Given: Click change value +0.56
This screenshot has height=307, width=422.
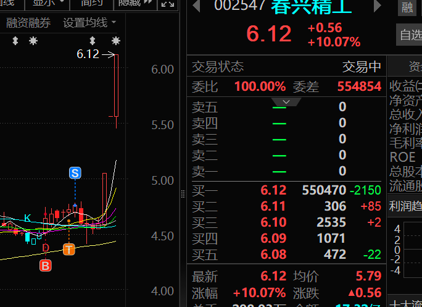Looking at the screenshot, I should tap(325, 28).
